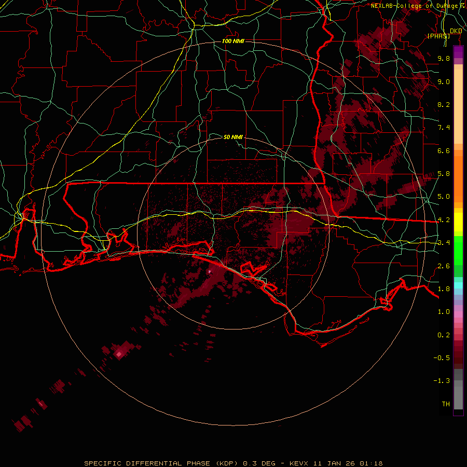Click the 1.0 scale value

point(444,312)
